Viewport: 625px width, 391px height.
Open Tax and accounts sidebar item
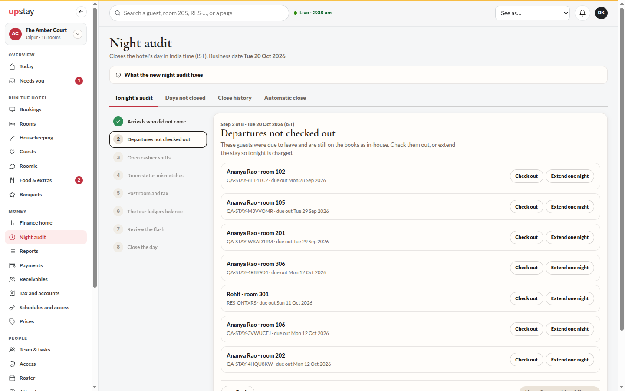pyautogui.click(x=46, y=293)
